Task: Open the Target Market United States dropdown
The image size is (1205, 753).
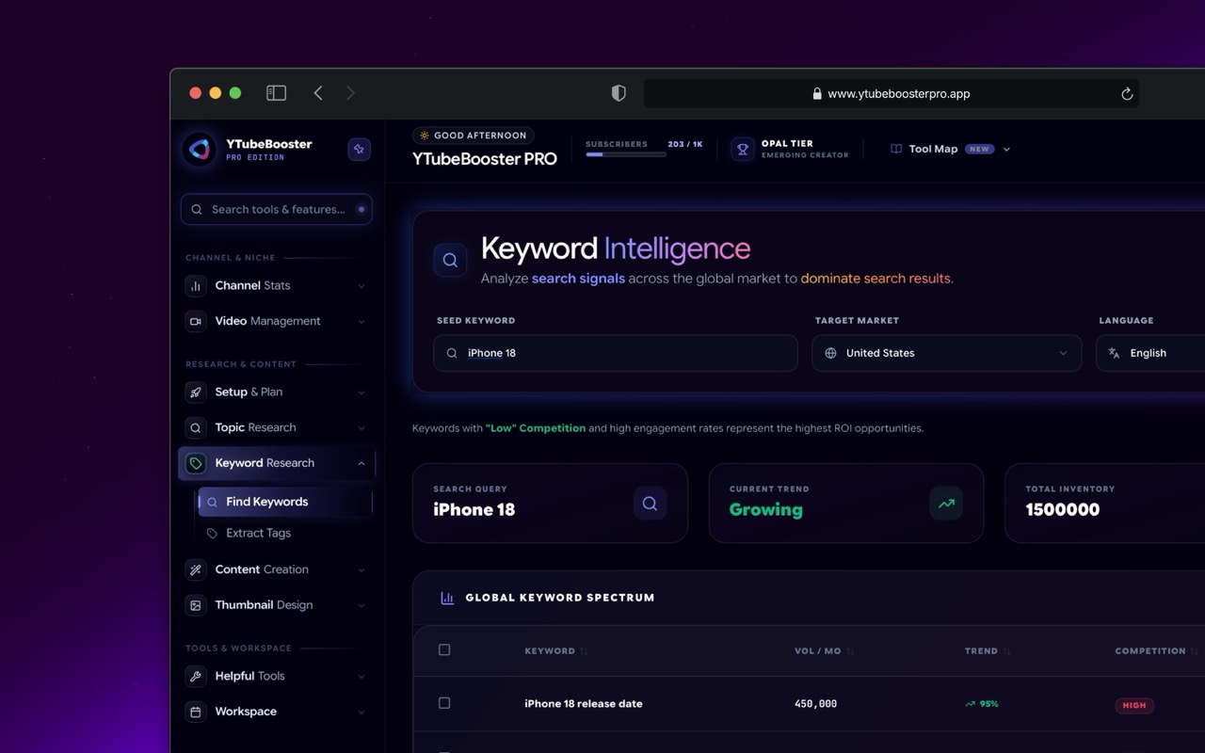Action: tap(946, 353)
